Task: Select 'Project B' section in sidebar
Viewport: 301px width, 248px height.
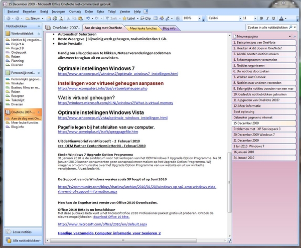Action: pos(17,48)
